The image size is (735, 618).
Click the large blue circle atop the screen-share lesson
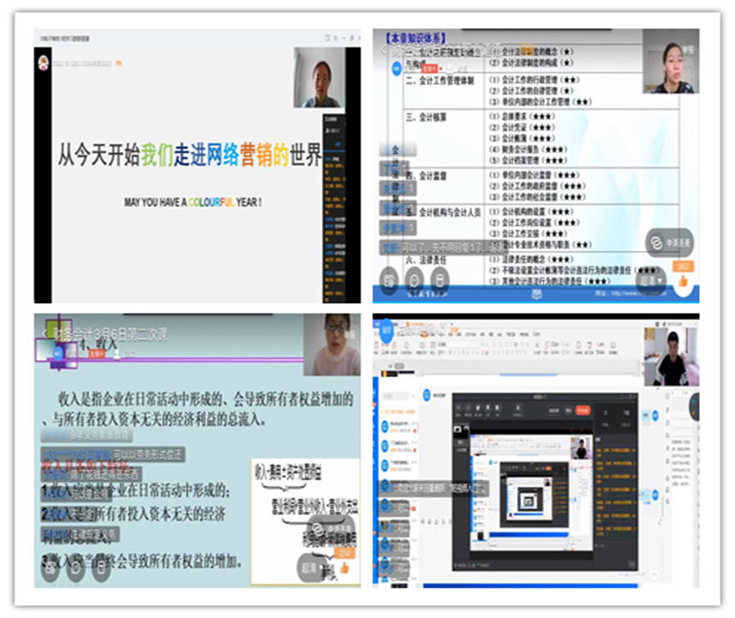pos(386,330)
